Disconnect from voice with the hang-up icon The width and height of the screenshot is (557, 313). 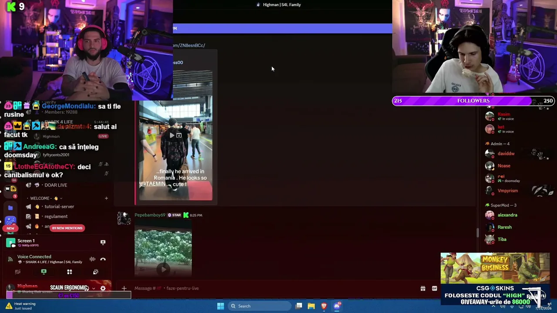[103, 259]
